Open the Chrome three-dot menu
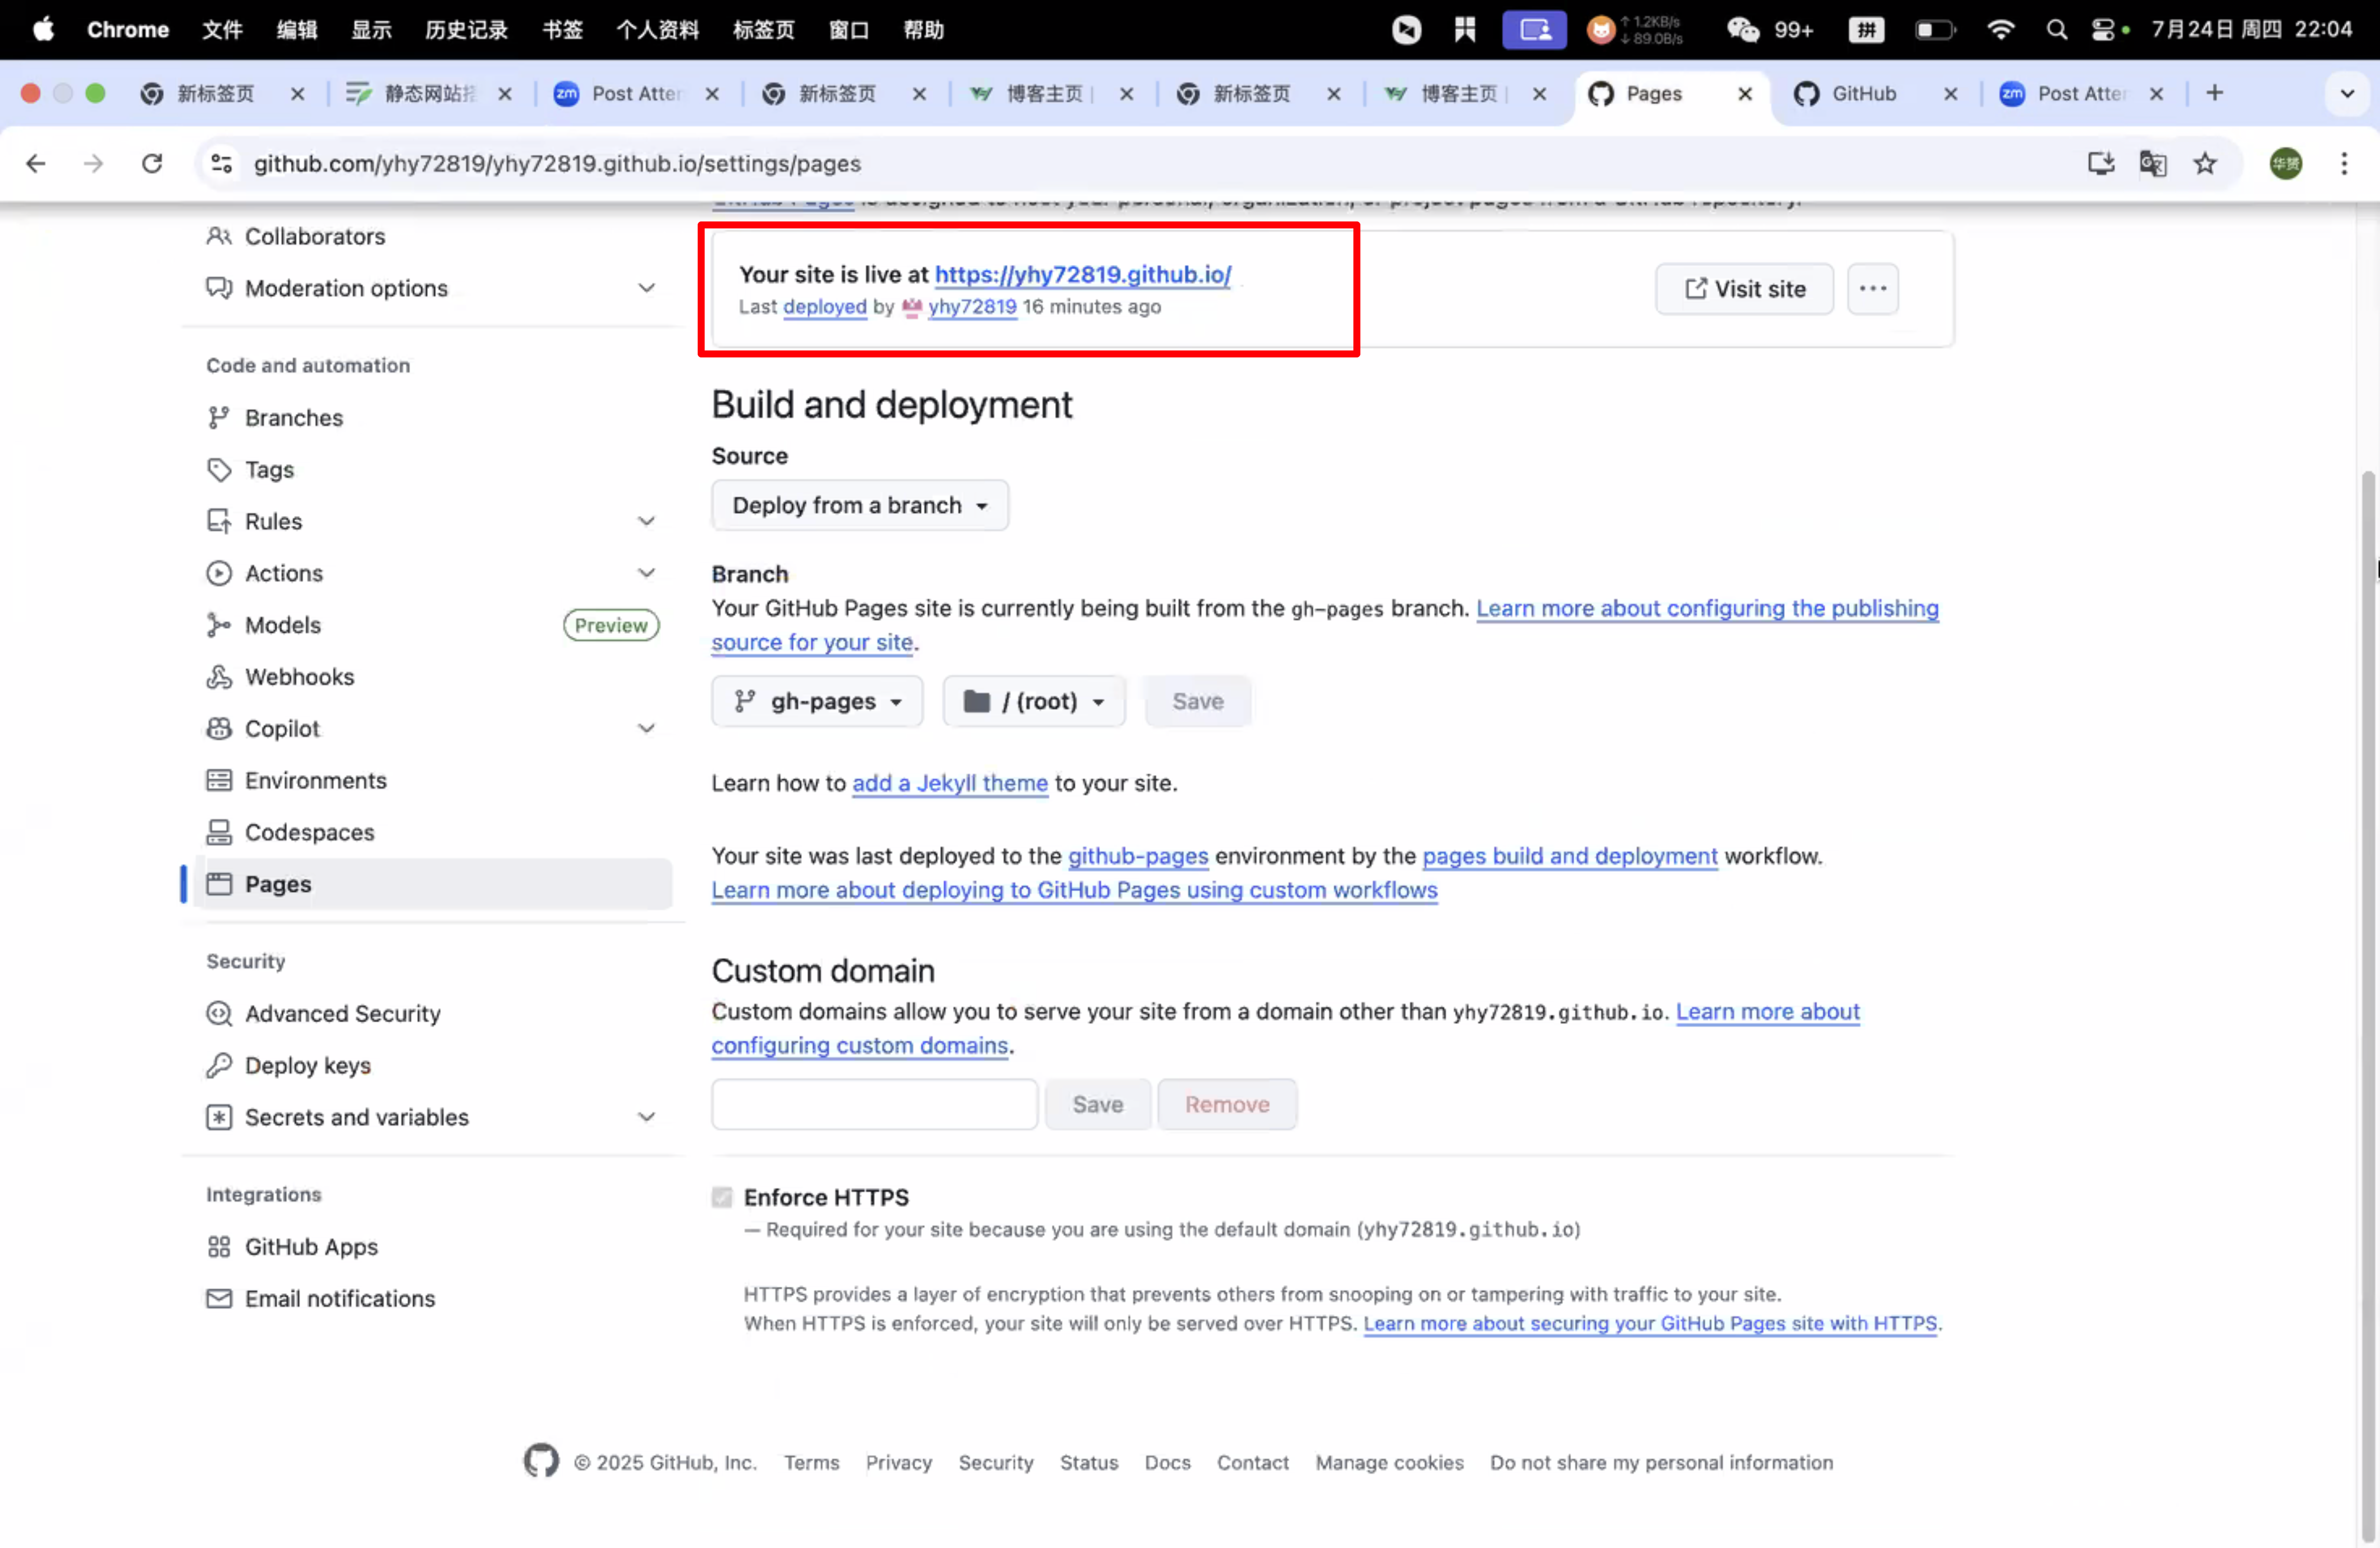Screen dimensions: 2380x1548 tap(2344, 163)
